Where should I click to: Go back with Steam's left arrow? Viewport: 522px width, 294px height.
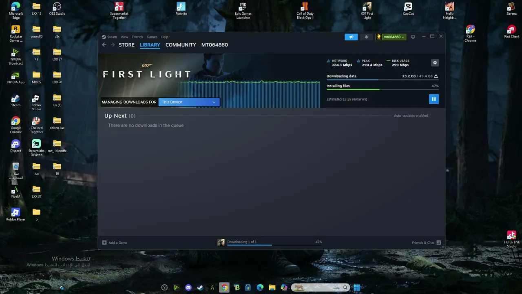coord(104,45)
